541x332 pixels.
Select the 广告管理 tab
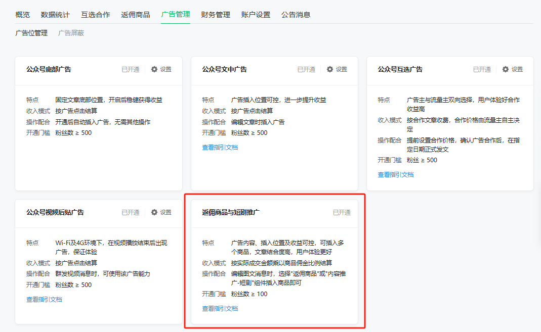pos(176,15)
